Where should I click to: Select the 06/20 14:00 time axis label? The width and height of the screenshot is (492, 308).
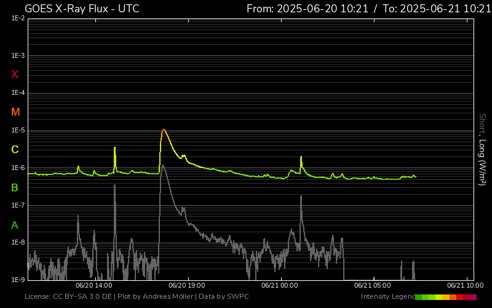(93, 286)
